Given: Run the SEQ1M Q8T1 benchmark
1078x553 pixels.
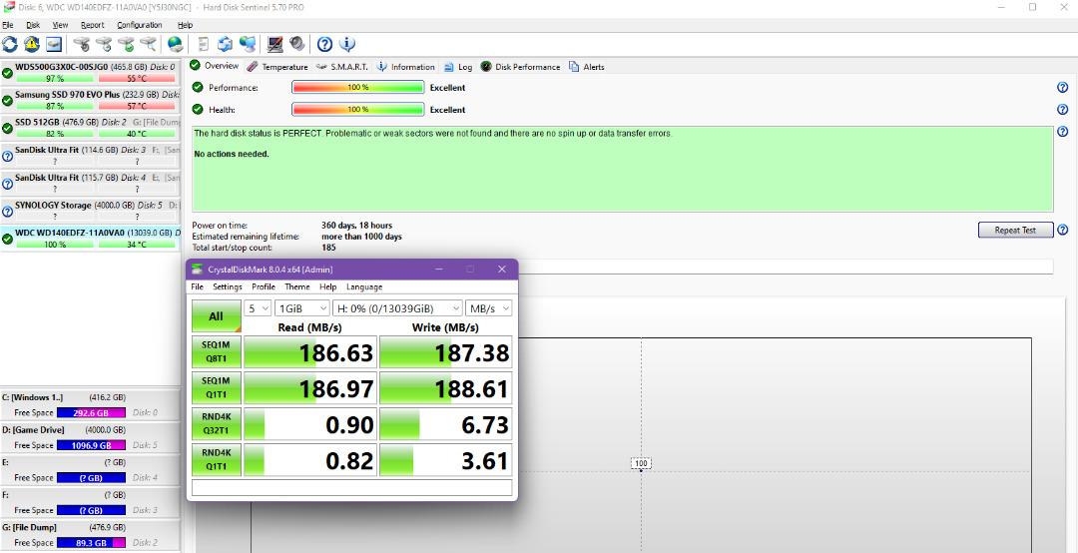Looking at the screenshot, I should click(x=216, y=352).
